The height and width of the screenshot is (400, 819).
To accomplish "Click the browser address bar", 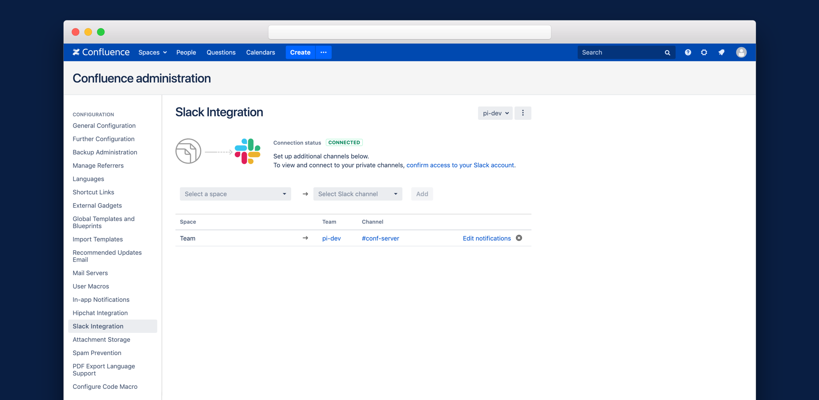I will (x=409, y=32).
